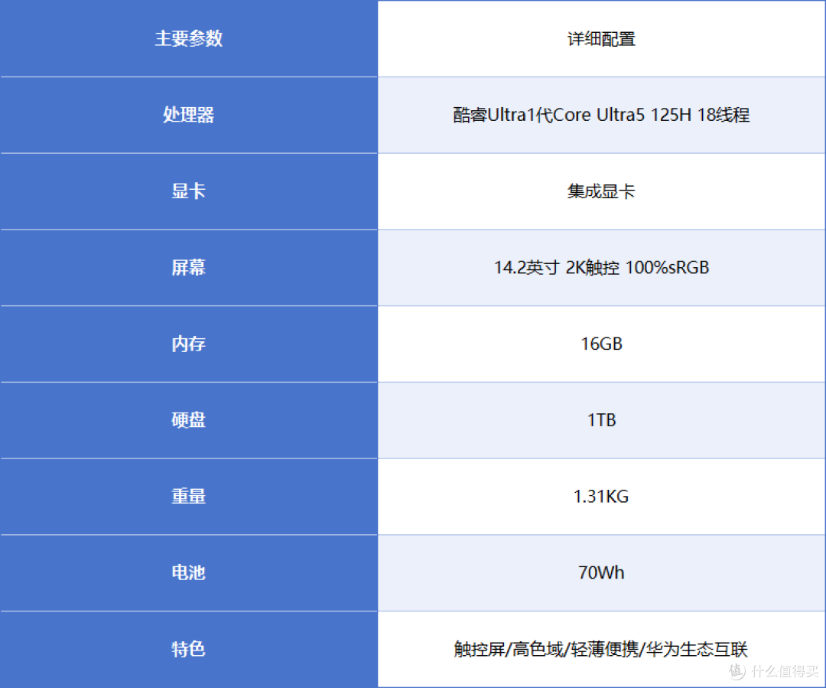Click the 详细配置 header cell

(x=601, y=38)
